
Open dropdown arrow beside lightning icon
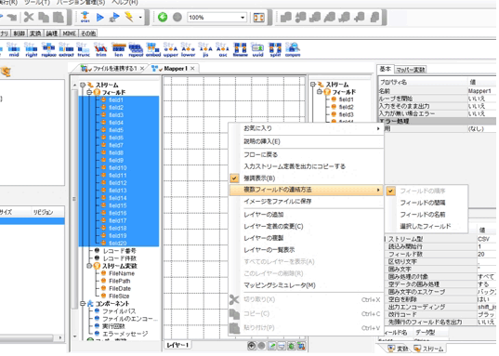tap(140, 17)
